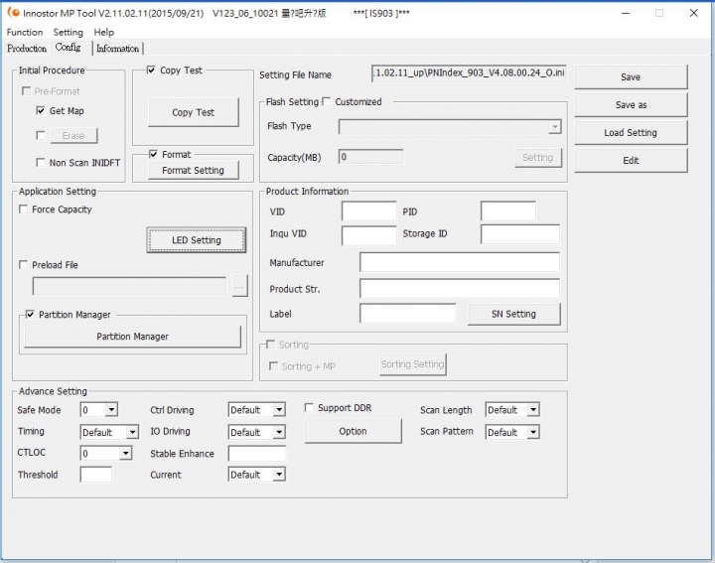Focus the Inqu VID field
This screenshot has height=563, width=715.
point(368,234)
